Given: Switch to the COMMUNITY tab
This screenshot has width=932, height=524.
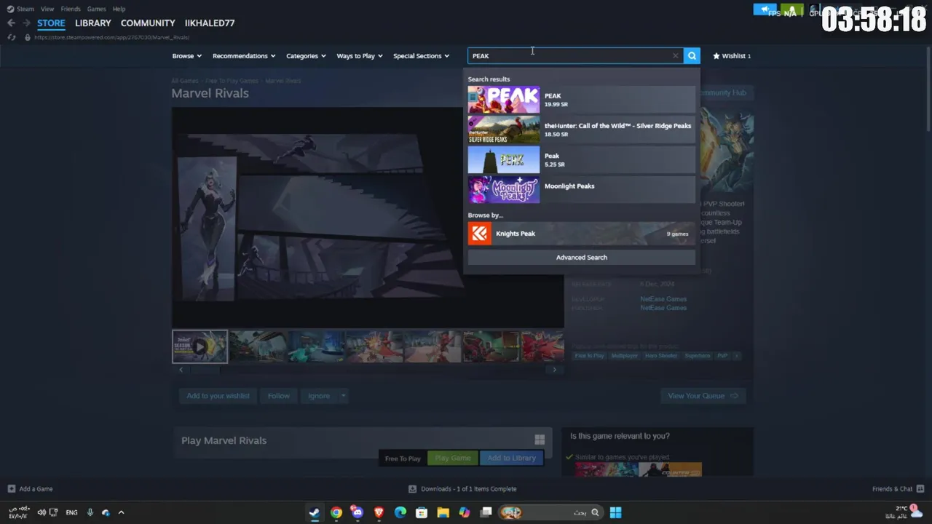Looking at the screenshot, I should [x=148, y=23].
